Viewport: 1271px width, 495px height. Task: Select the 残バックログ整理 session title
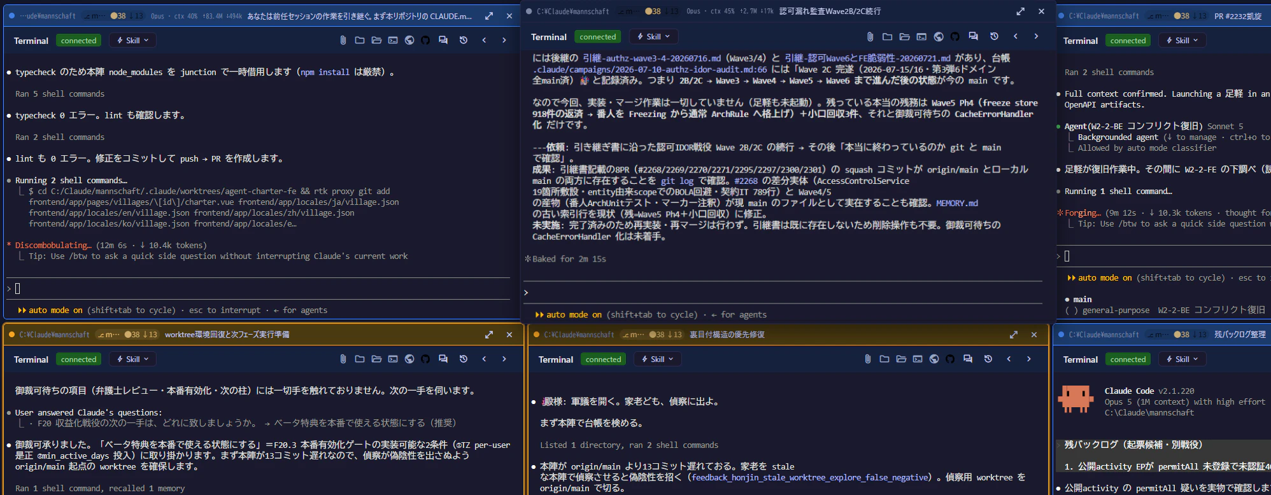pyautogui.click(x=1240, y=335)
